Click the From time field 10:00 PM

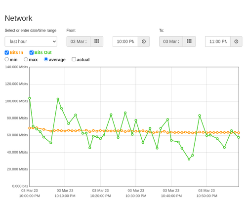(125, 41)
